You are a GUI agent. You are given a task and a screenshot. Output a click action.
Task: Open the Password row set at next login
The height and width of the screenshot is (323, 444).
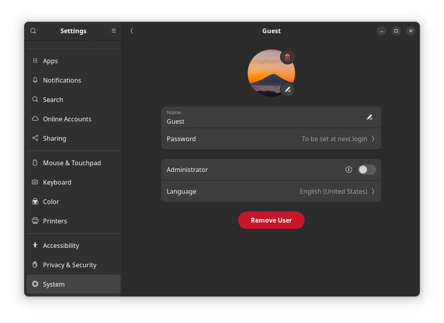point(271,139)
